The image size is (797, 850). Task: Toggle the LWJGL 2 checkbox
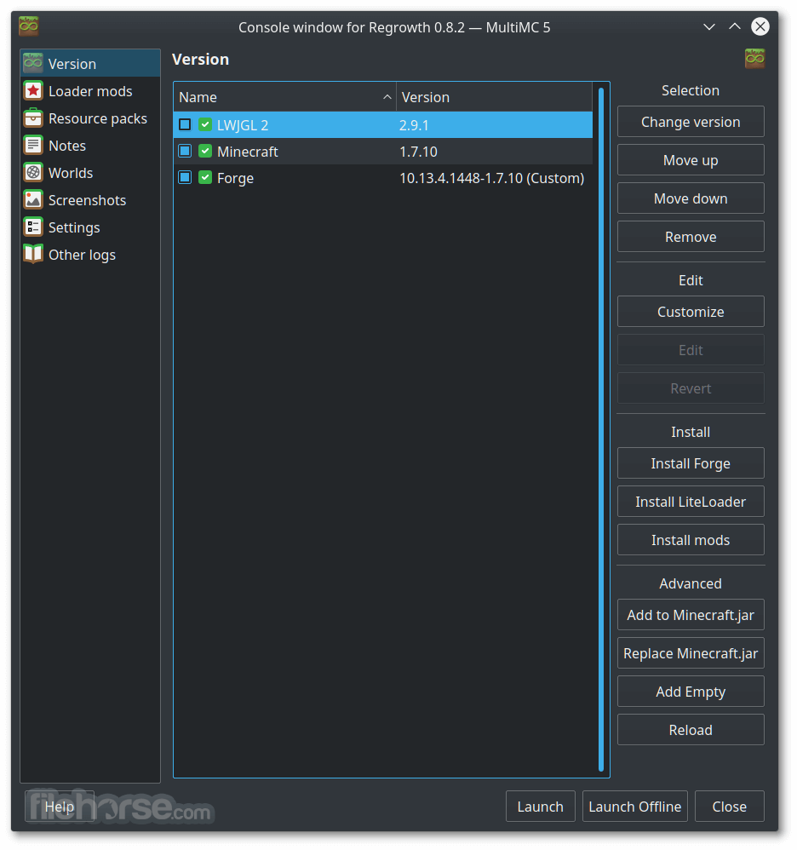[185, 124]
